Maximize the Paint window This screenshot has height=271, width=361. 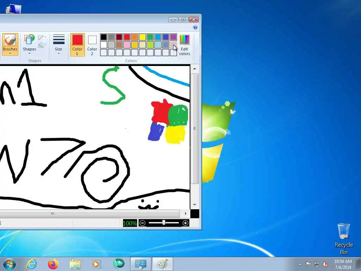pyautogui.click(x=183, y=20)
